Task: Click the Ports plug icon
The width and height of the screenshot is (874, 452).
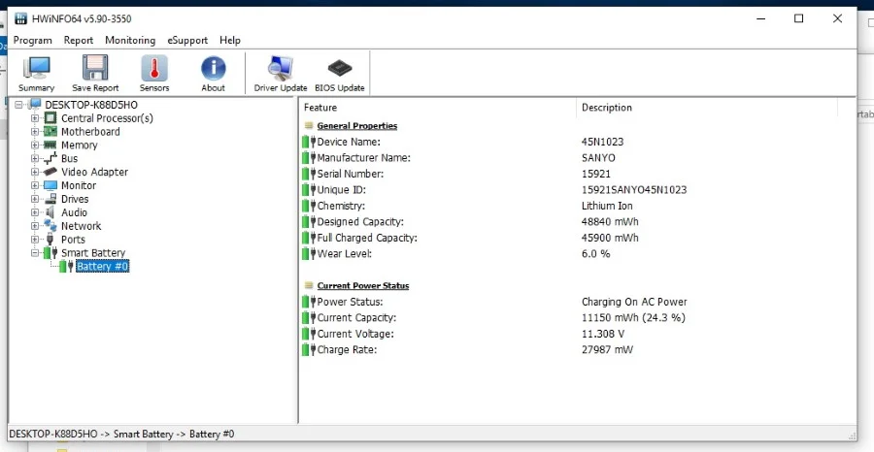Action: [x=50, y=240]
